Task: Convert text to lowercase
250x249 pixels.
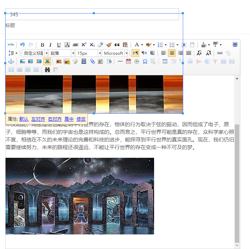Action: [x=208, y=53]
